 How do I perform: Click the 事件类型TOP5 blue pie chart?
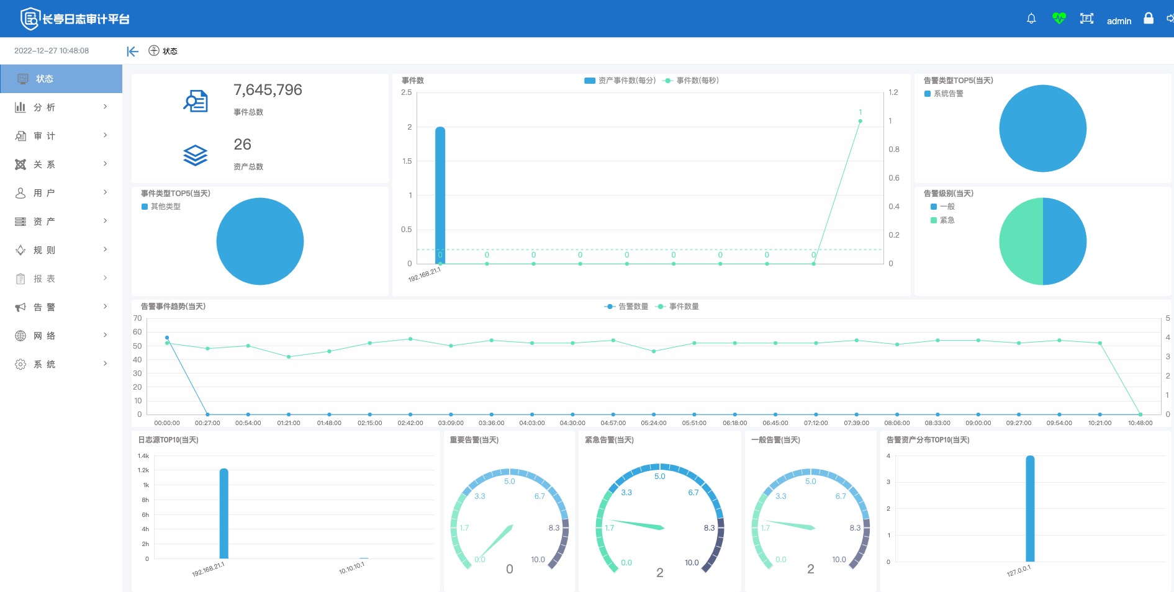click(x=260, y=241)
